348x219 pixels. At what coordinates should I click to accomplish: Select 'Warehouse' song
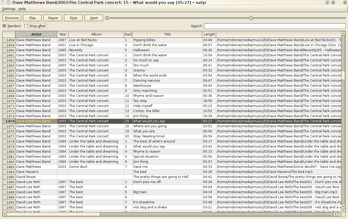[x=142, y=86]
